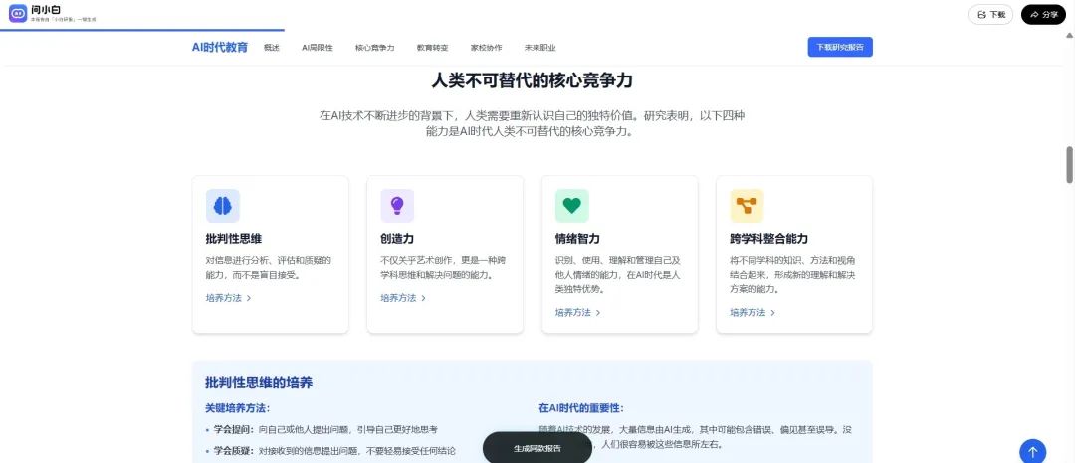1075x463 pixels.
Task: Open the 概述 navigation item
Action: [272, 48]
